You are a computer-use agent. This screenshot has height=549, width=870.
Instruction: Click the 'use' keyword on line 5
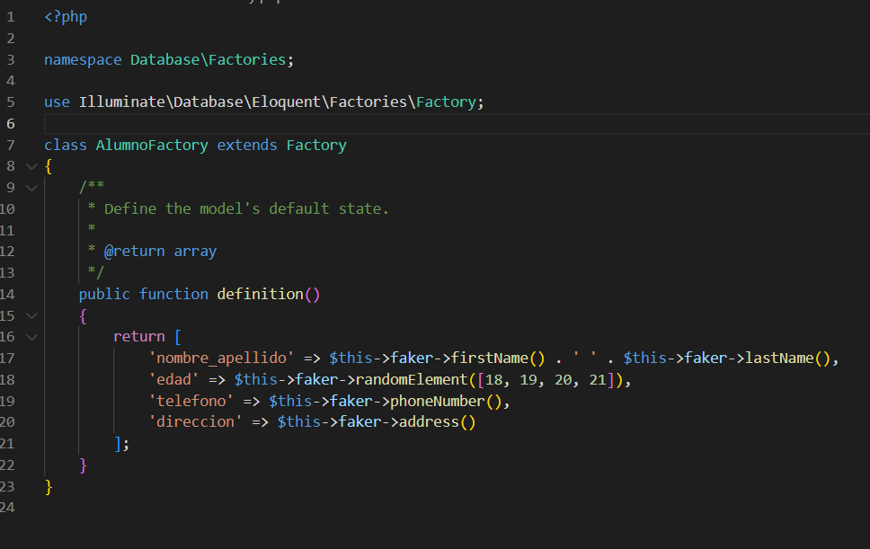[58, 102]
